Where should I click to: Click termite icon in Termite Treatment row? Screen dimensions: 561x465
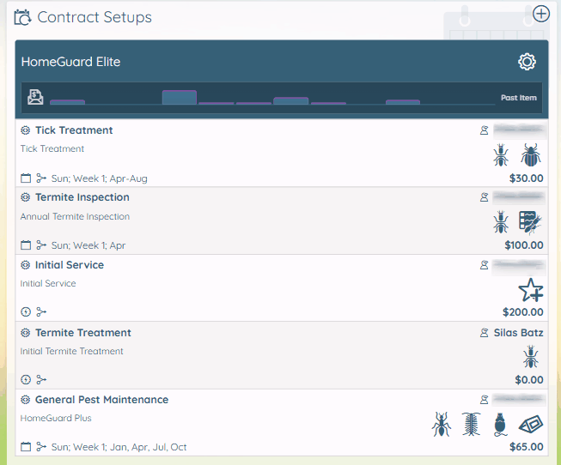pyautogui.click(x=531, y=357)
